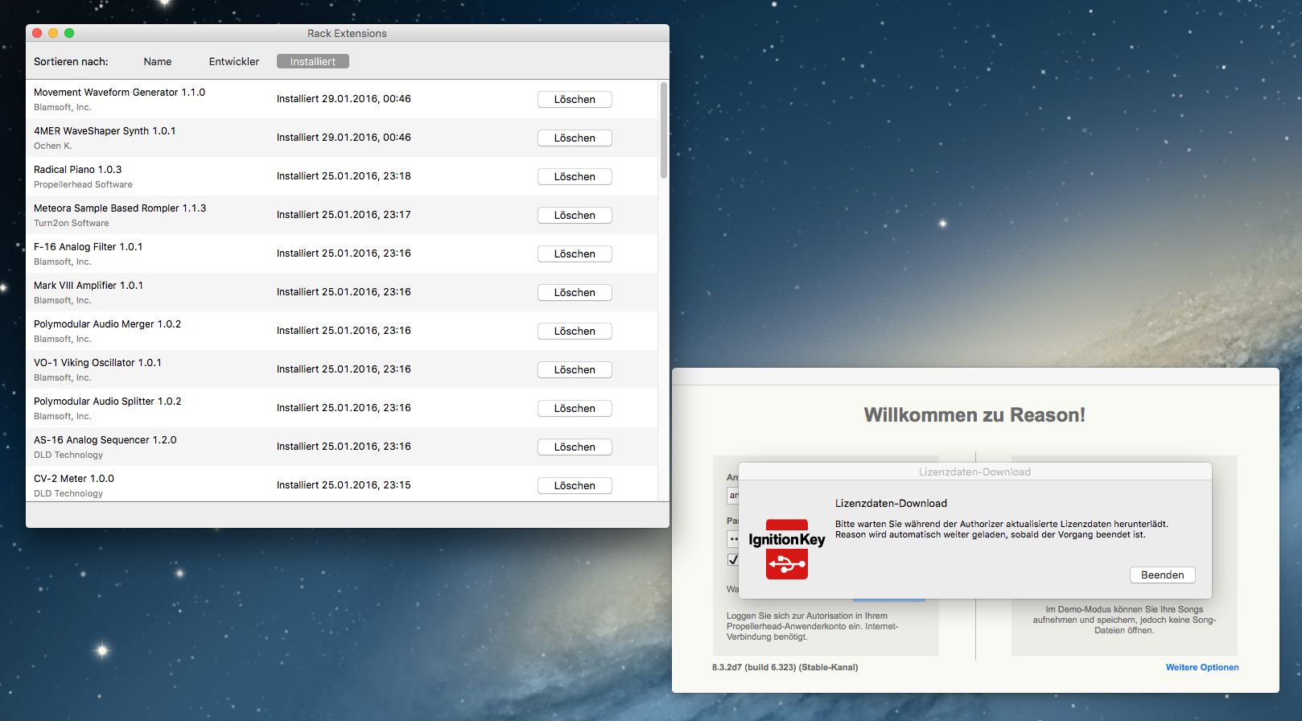Click Löschen for VO-1 Viking Oscillator

tap(575, 370)
